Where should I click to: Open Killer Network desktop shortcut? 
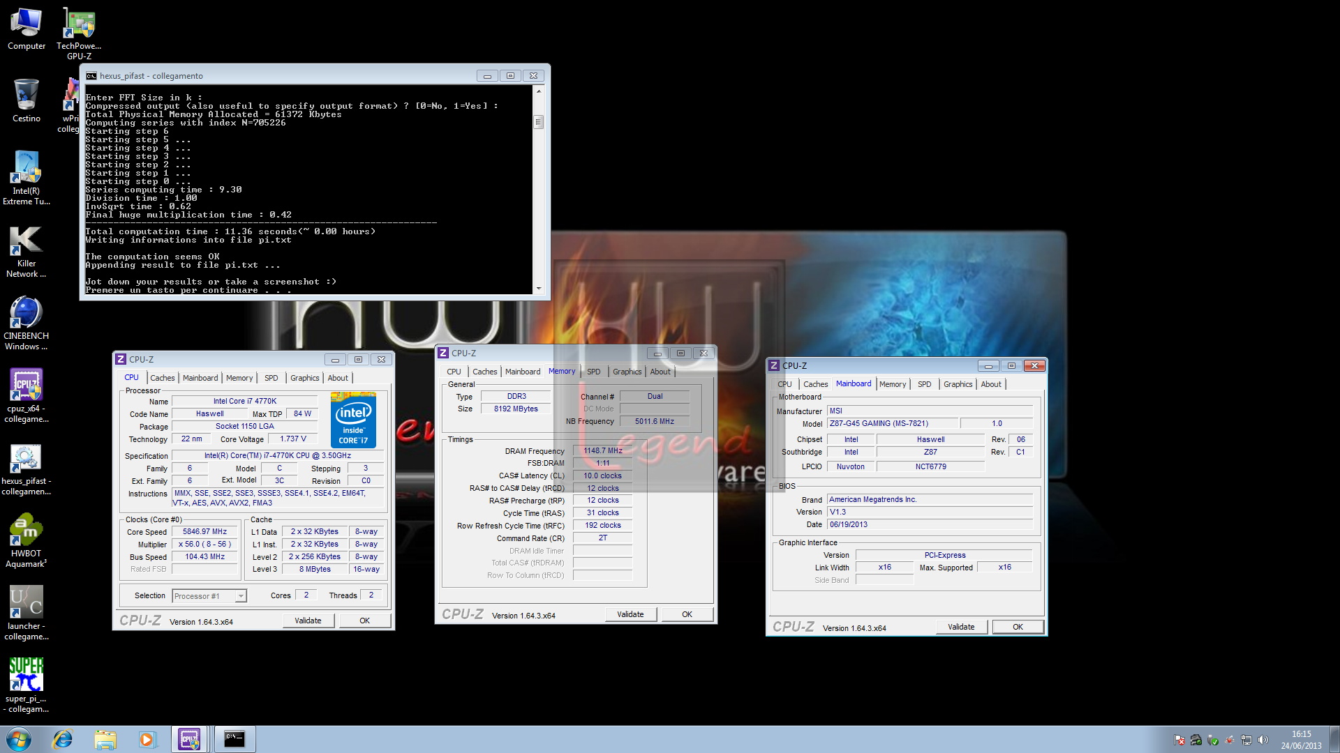27,251
